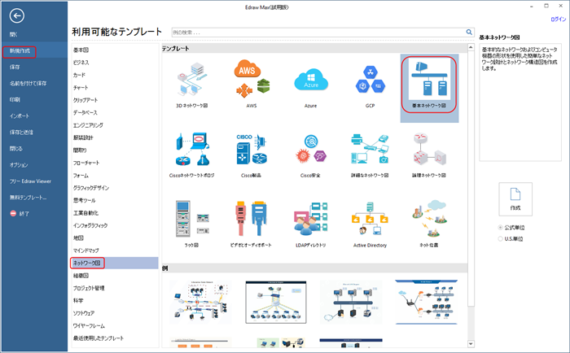This screenshot has width=570, height=353.
Task: Select the Cisco products template
Action: point(252,155)
